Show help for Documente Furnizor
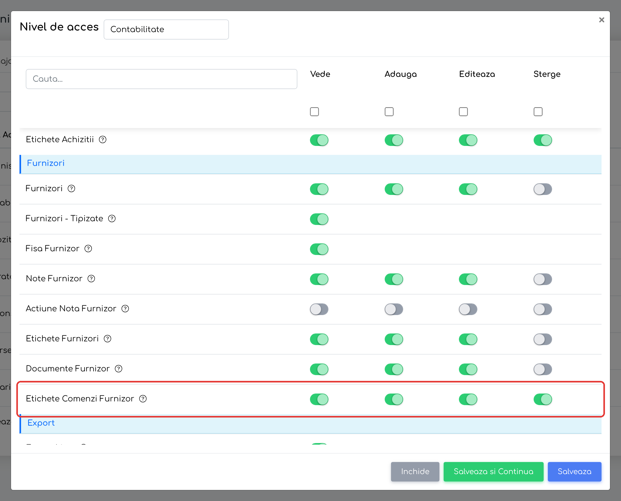Screen dimensions: 621x501 (x=118, y=369)
